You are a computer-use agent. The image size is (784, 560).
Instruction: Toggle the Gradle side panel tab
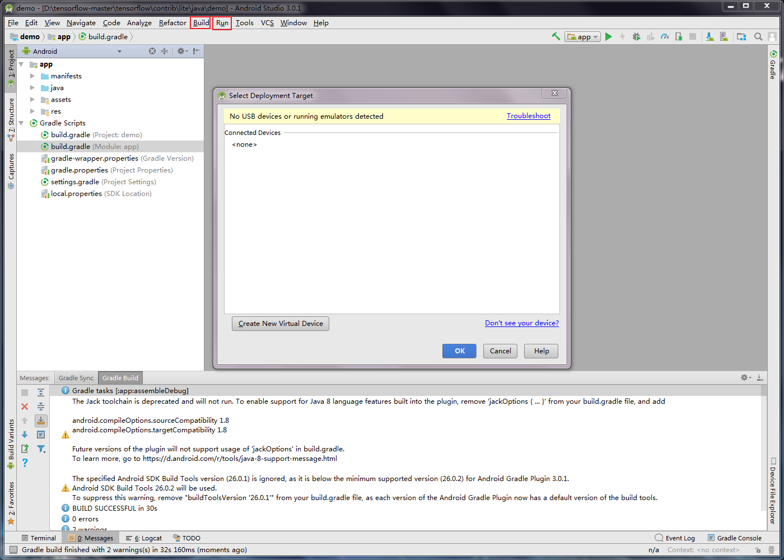773,64
